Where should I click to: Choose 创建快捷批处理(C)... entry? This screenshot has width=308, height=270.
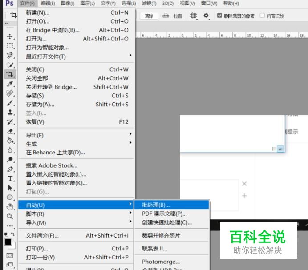171,222
